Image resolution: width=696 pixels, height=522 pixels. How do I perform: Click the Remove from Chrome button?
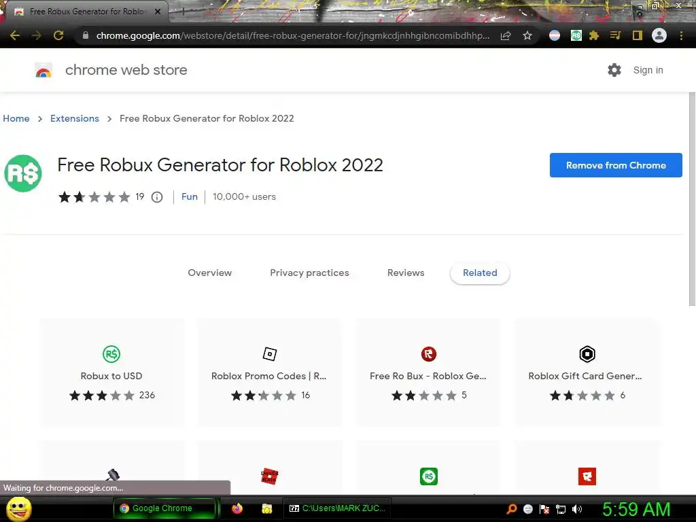point(616,165)
